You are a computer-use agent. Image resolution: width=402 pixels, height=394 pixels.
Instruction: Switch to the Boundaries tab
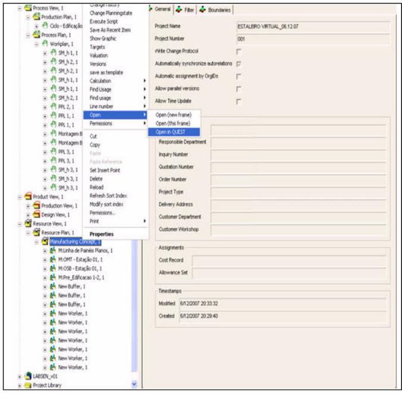pyautogui.click(x=218, y=10)
